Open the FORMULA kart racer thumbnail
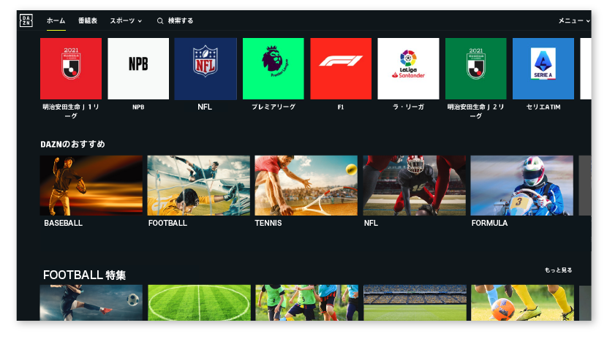Viewport: 607px width, 339px height. 522,186
